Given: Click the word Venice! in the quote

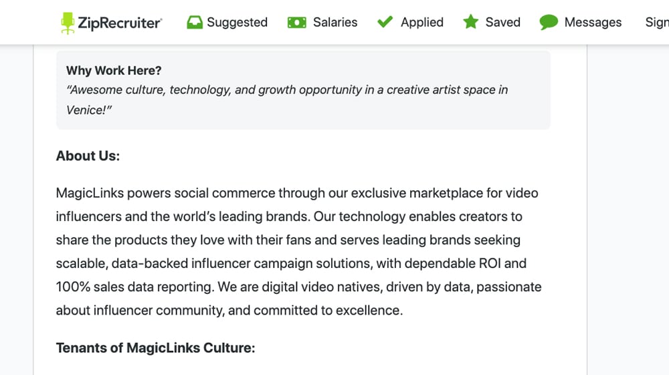Looking at the screenshot, I should [x=89, y=110].
